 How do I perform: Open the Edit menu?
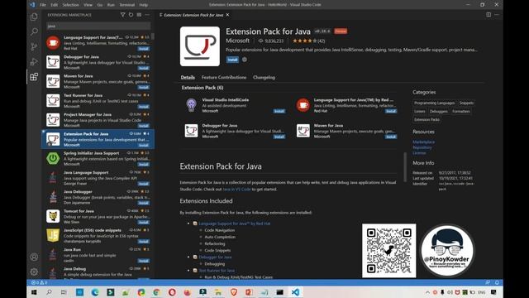54,5
